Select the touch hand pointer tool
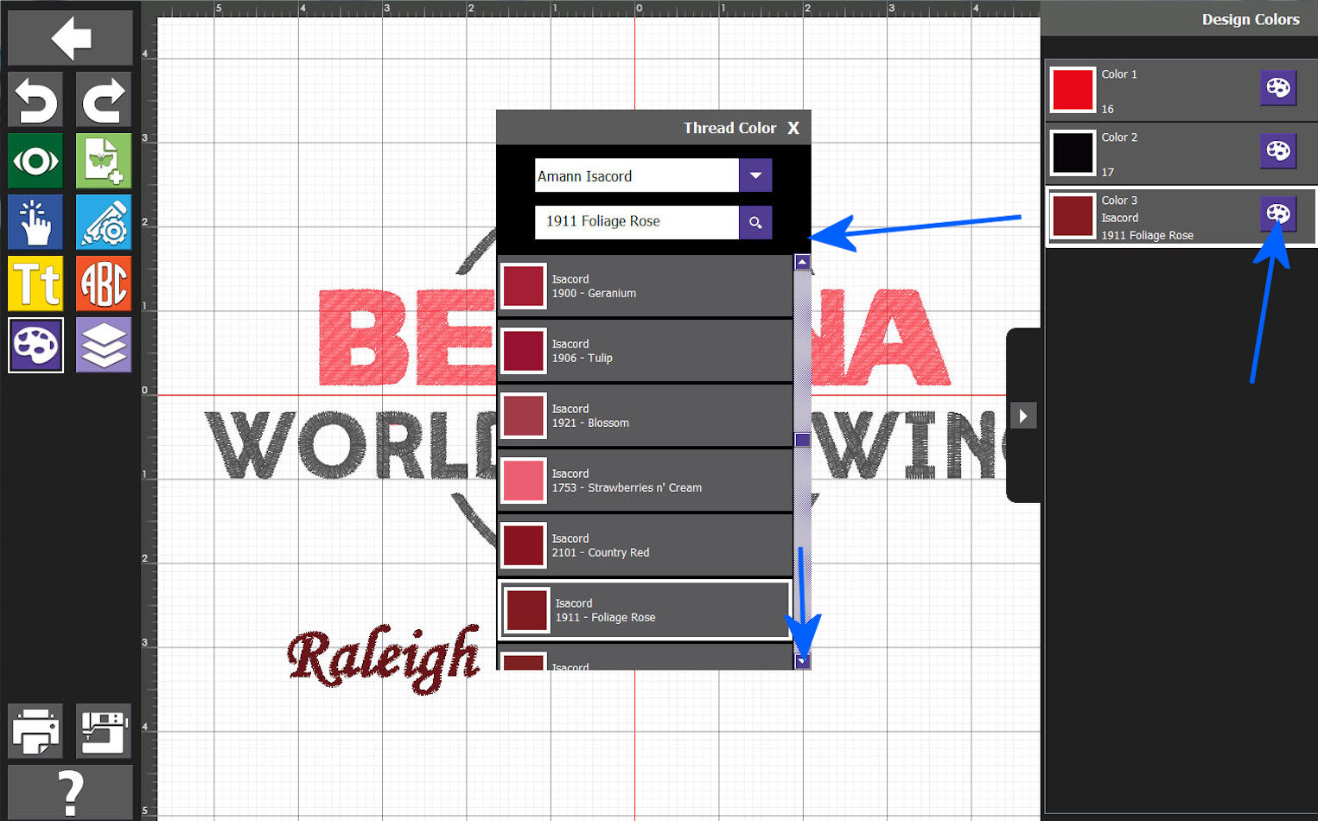The image size is (1318, 821). click(x=35, y=222)
